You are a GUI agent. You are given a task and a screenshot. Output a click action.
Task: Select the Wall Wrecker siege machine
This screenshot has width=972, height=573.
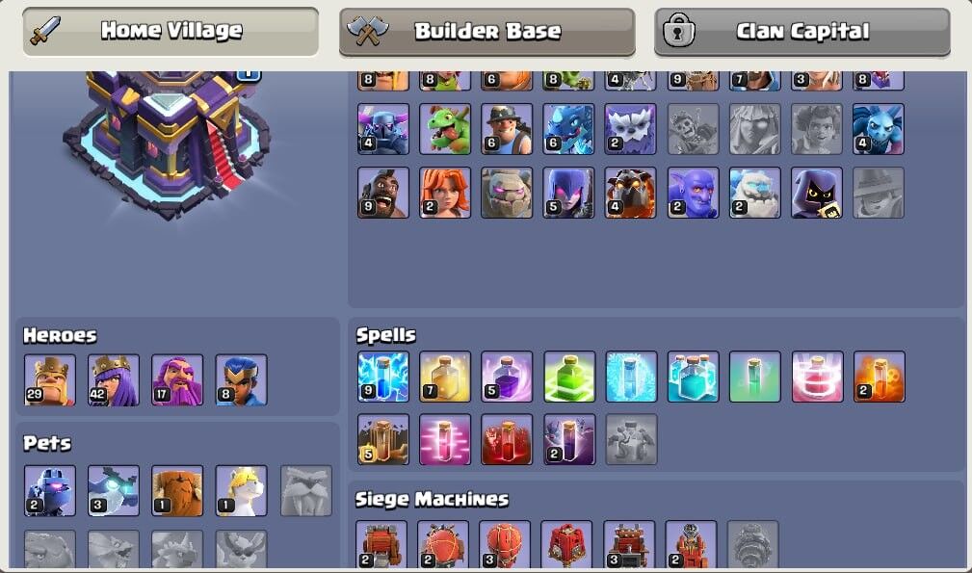(x=381, y=544)
